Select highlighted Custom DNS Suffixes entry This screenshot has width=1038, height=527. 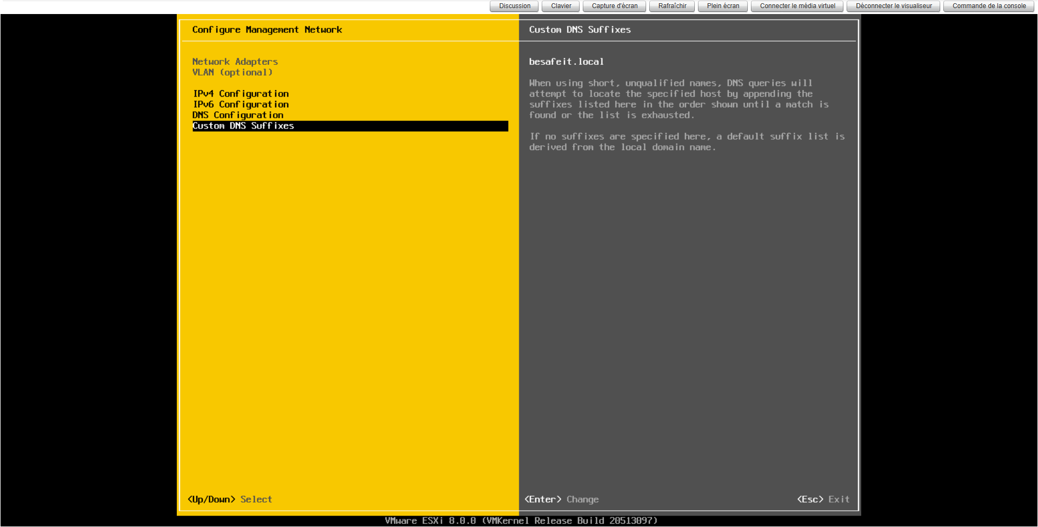click(350, 126)
